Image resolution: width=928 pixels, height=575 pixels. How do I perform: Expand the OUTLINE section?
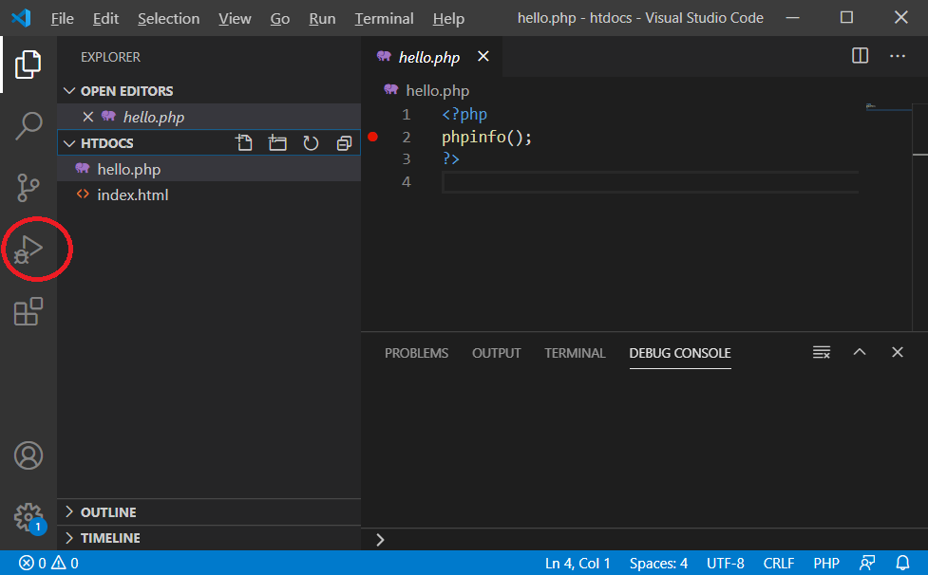[107, 512]
